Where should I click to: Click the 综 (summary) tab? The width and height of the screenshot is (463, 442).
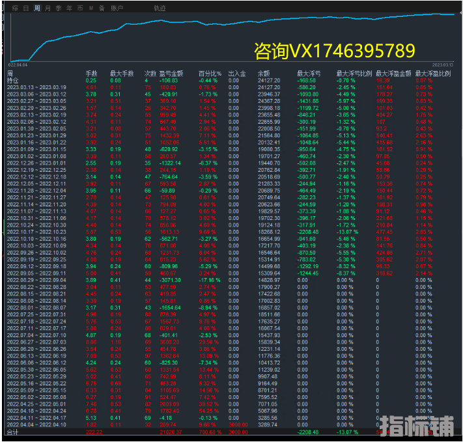[x=16, y=8]
